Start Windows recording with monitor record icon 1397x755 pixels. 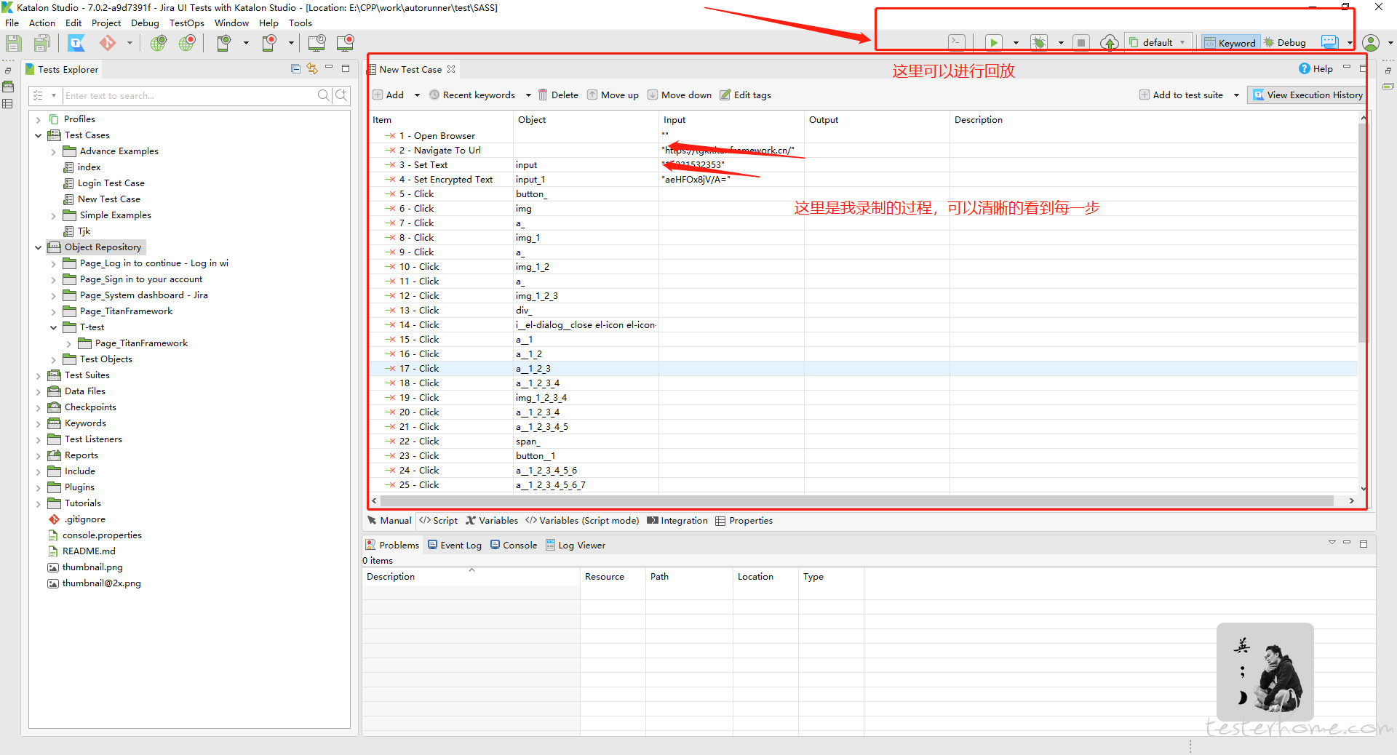[x=345, y=43]
